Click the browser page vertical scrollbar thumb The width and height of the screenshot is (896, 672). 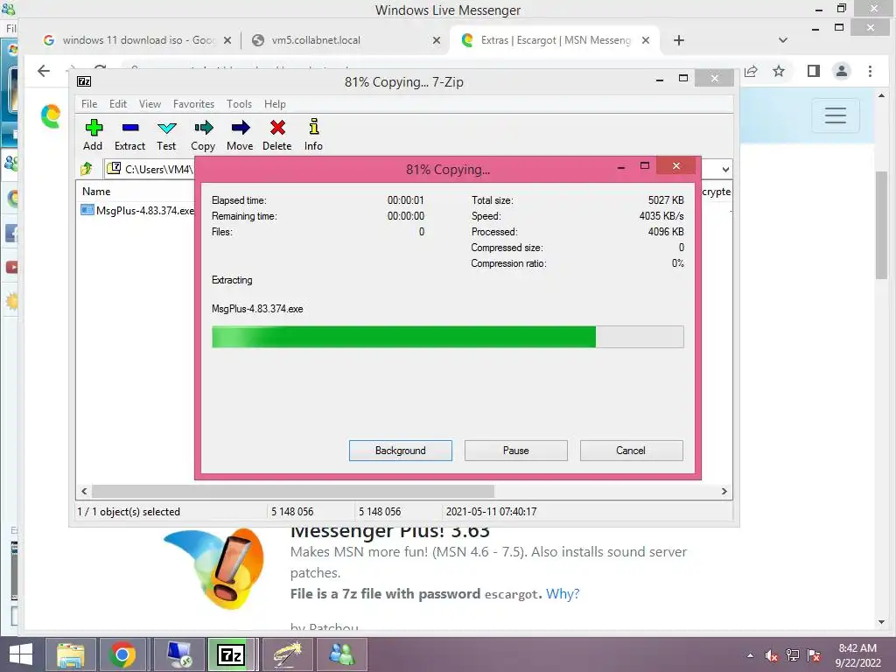click(x=881, y=225)
